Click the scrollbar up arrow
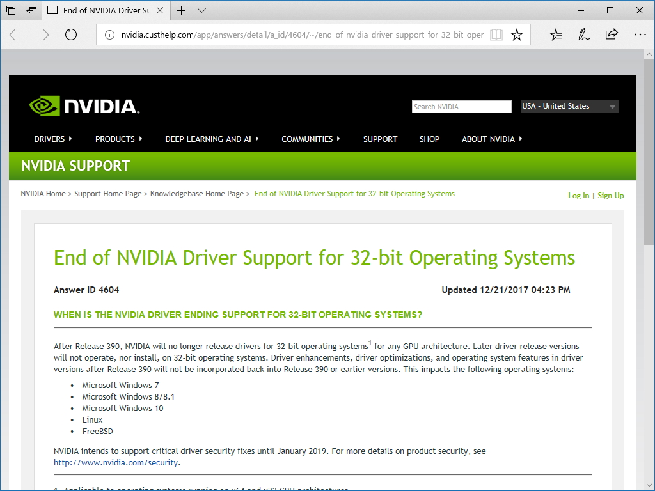 649,54
